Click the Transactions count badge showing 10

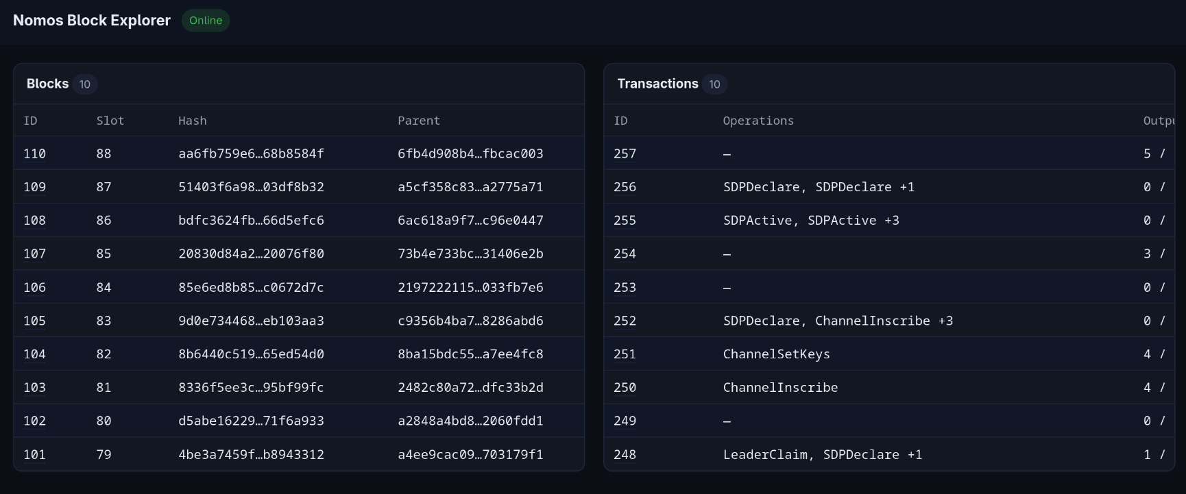[714, 84]
